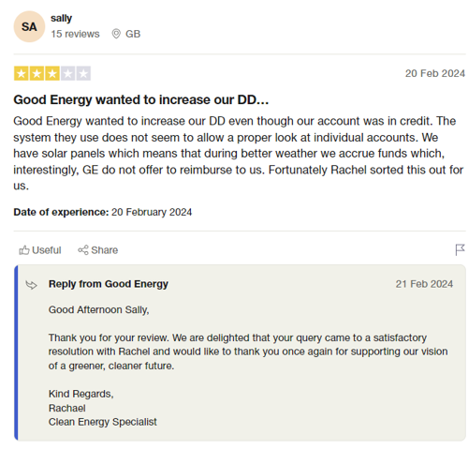The height and width of the screenshot is (449, 468).
Task: Click the SA user avatar circle
Action: tap(29, 26)
